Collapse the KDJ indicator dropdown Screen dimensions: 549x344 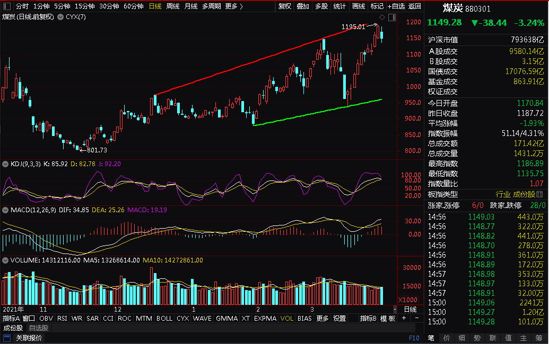coord(5,164)
